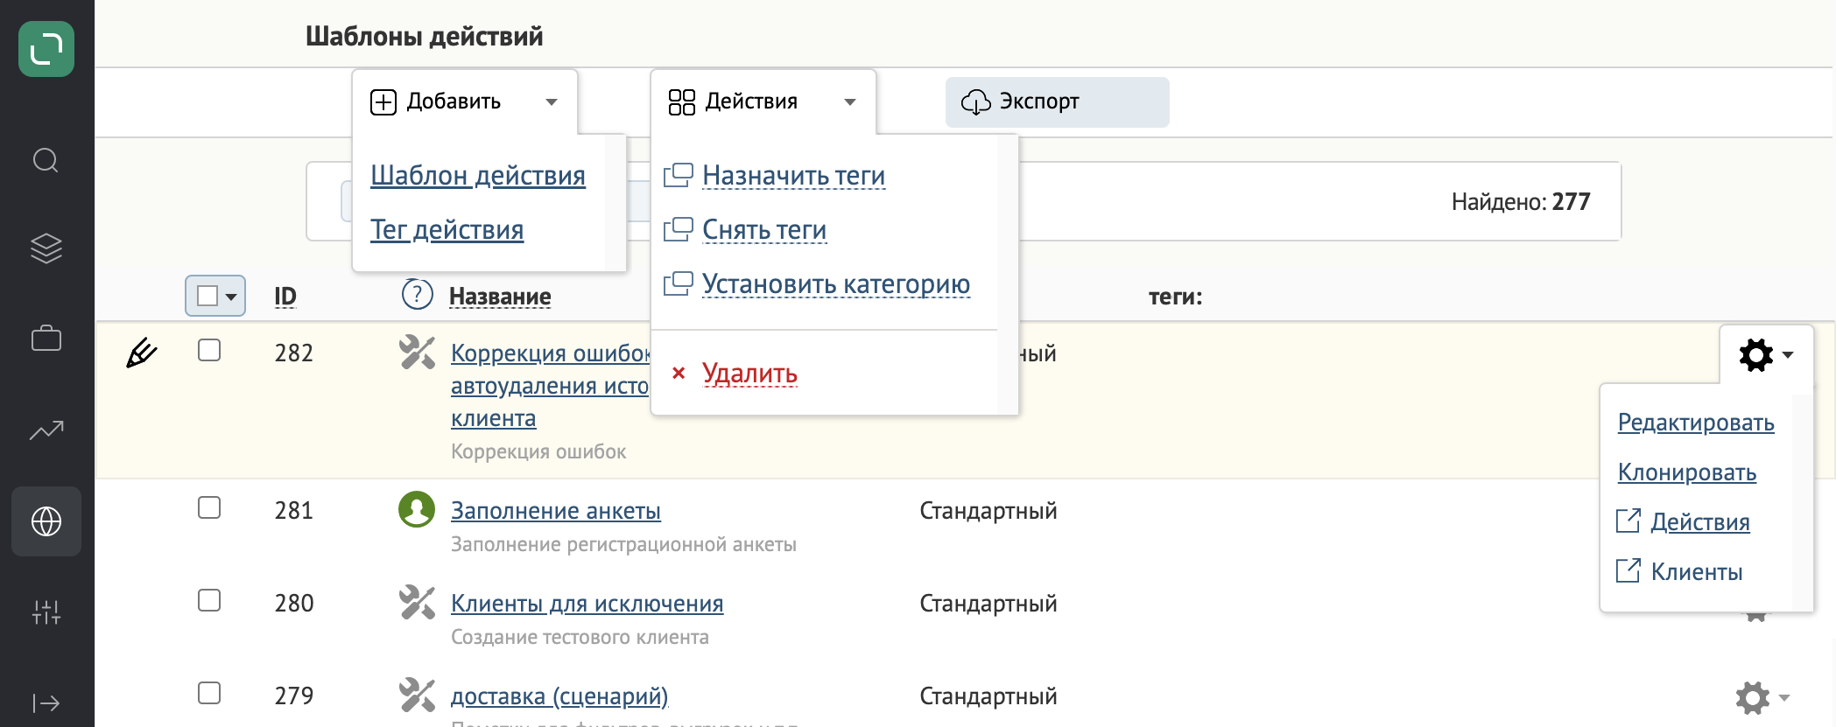
Task: Expand sidebar with the arrow icon
Action: [x=46, y=703]
